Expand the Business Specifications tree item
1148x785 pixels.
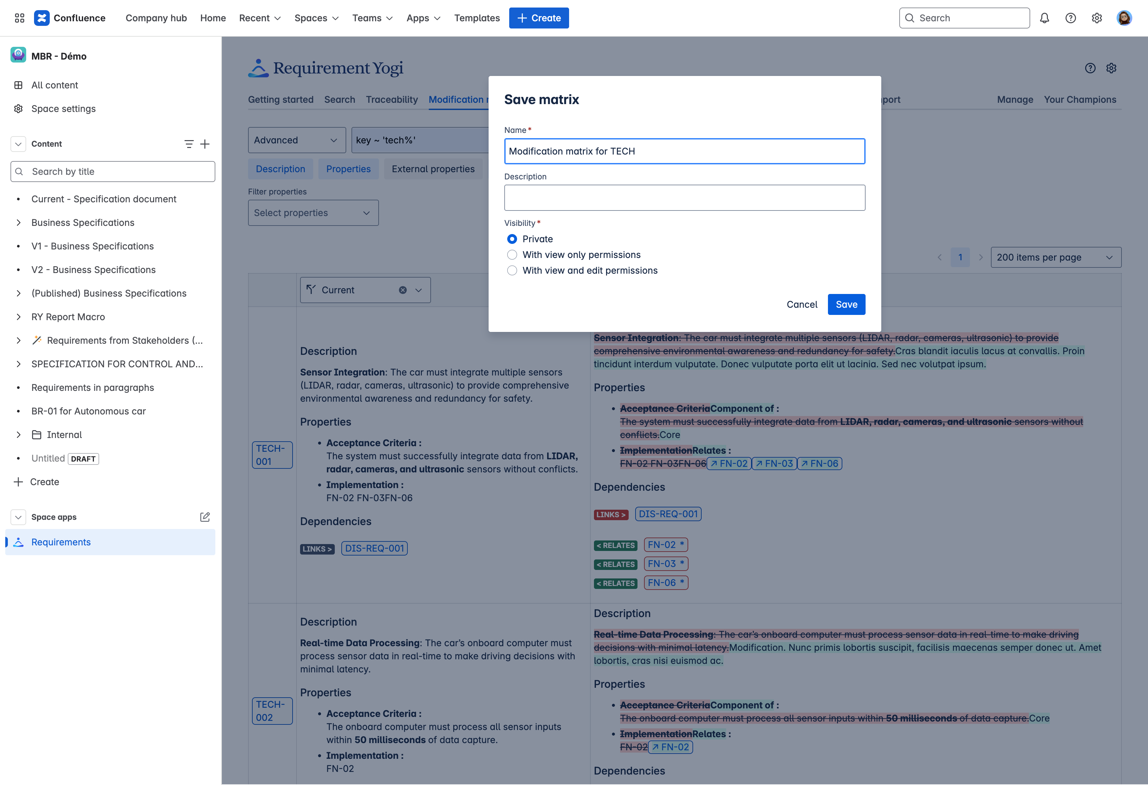point(18,223)
